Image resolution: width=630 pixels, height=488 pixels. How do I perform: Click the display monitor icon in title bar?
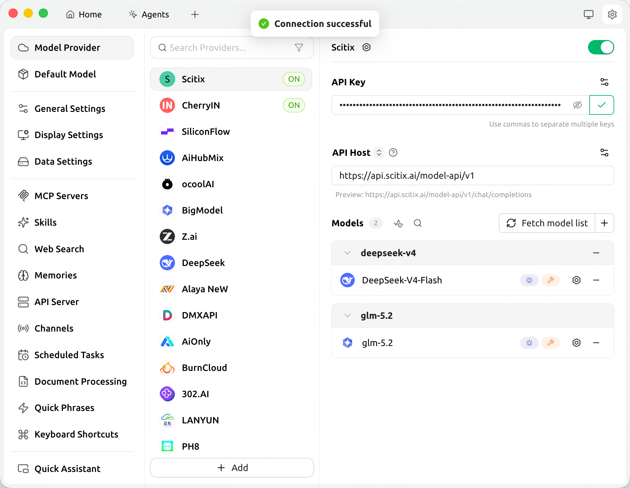click(x=588, y=14)
